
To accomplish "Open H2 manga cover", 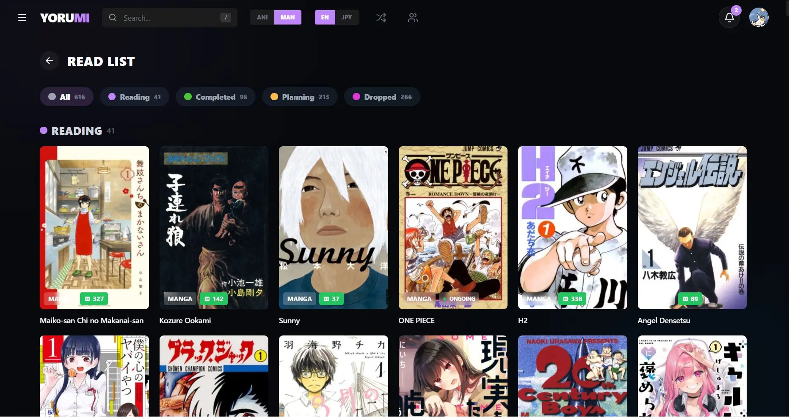I will [x=573, y=228].
